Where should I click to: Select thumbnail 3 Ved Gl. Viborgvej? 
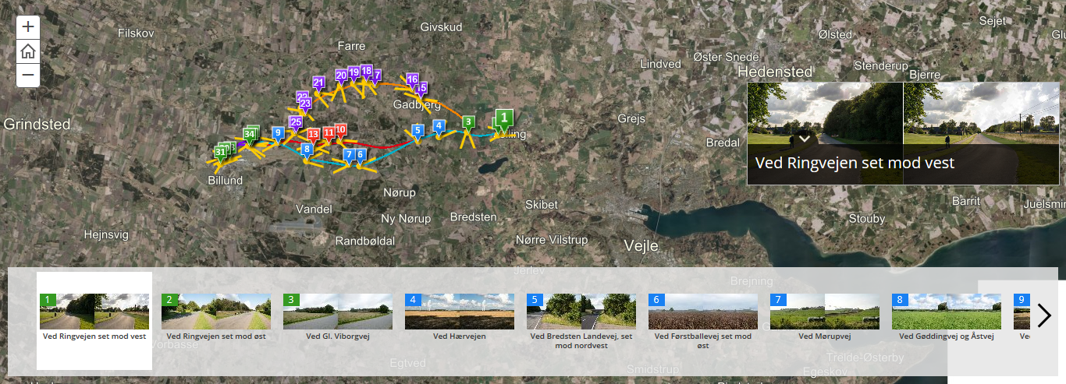[338, 317]
